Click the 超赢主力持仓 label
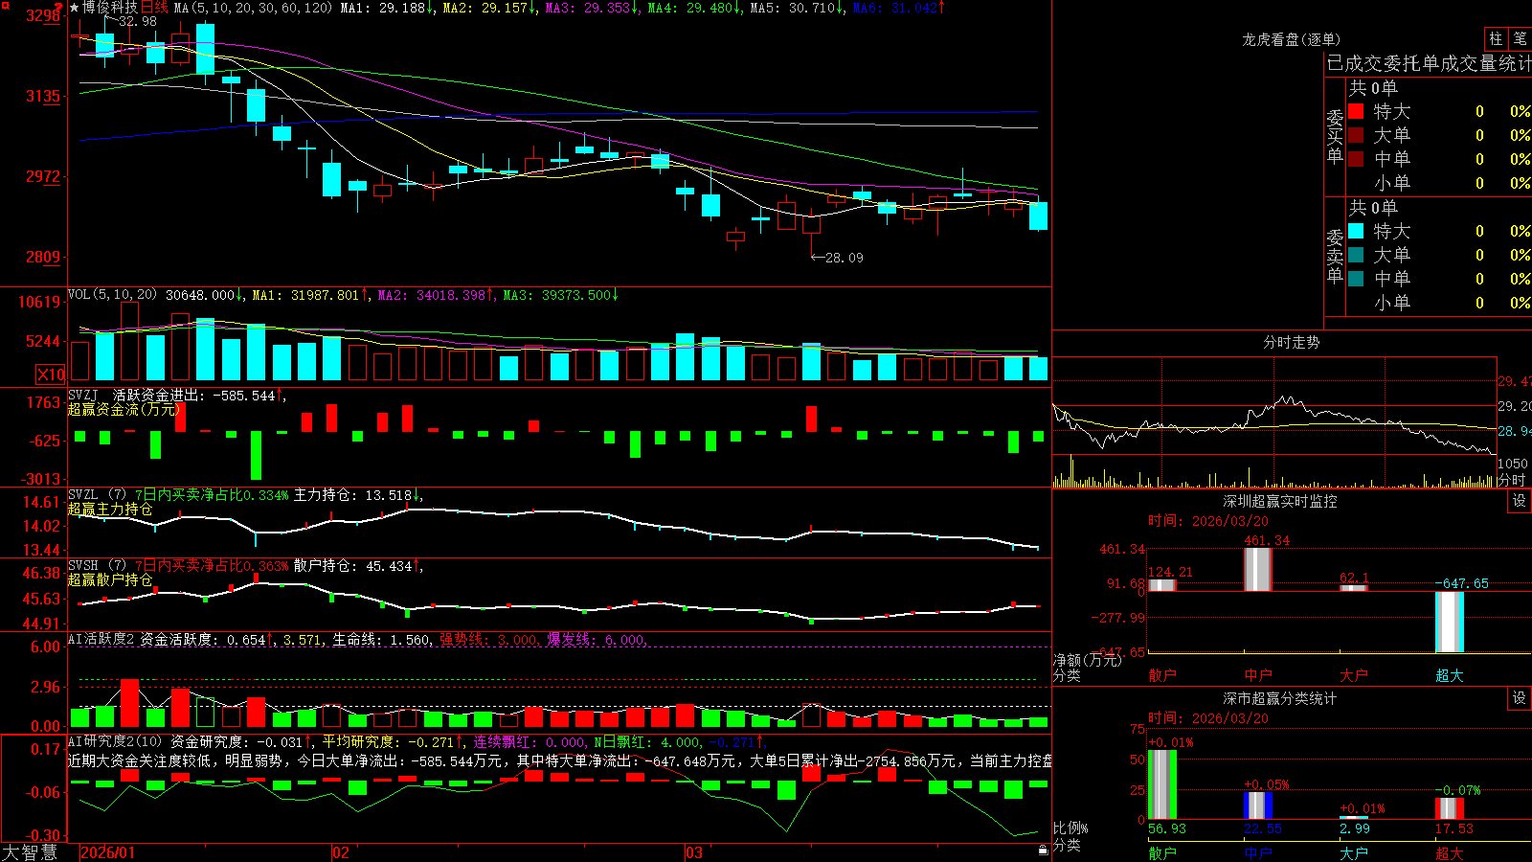The height and width of the screenshot is (862, 1532). 110,509
